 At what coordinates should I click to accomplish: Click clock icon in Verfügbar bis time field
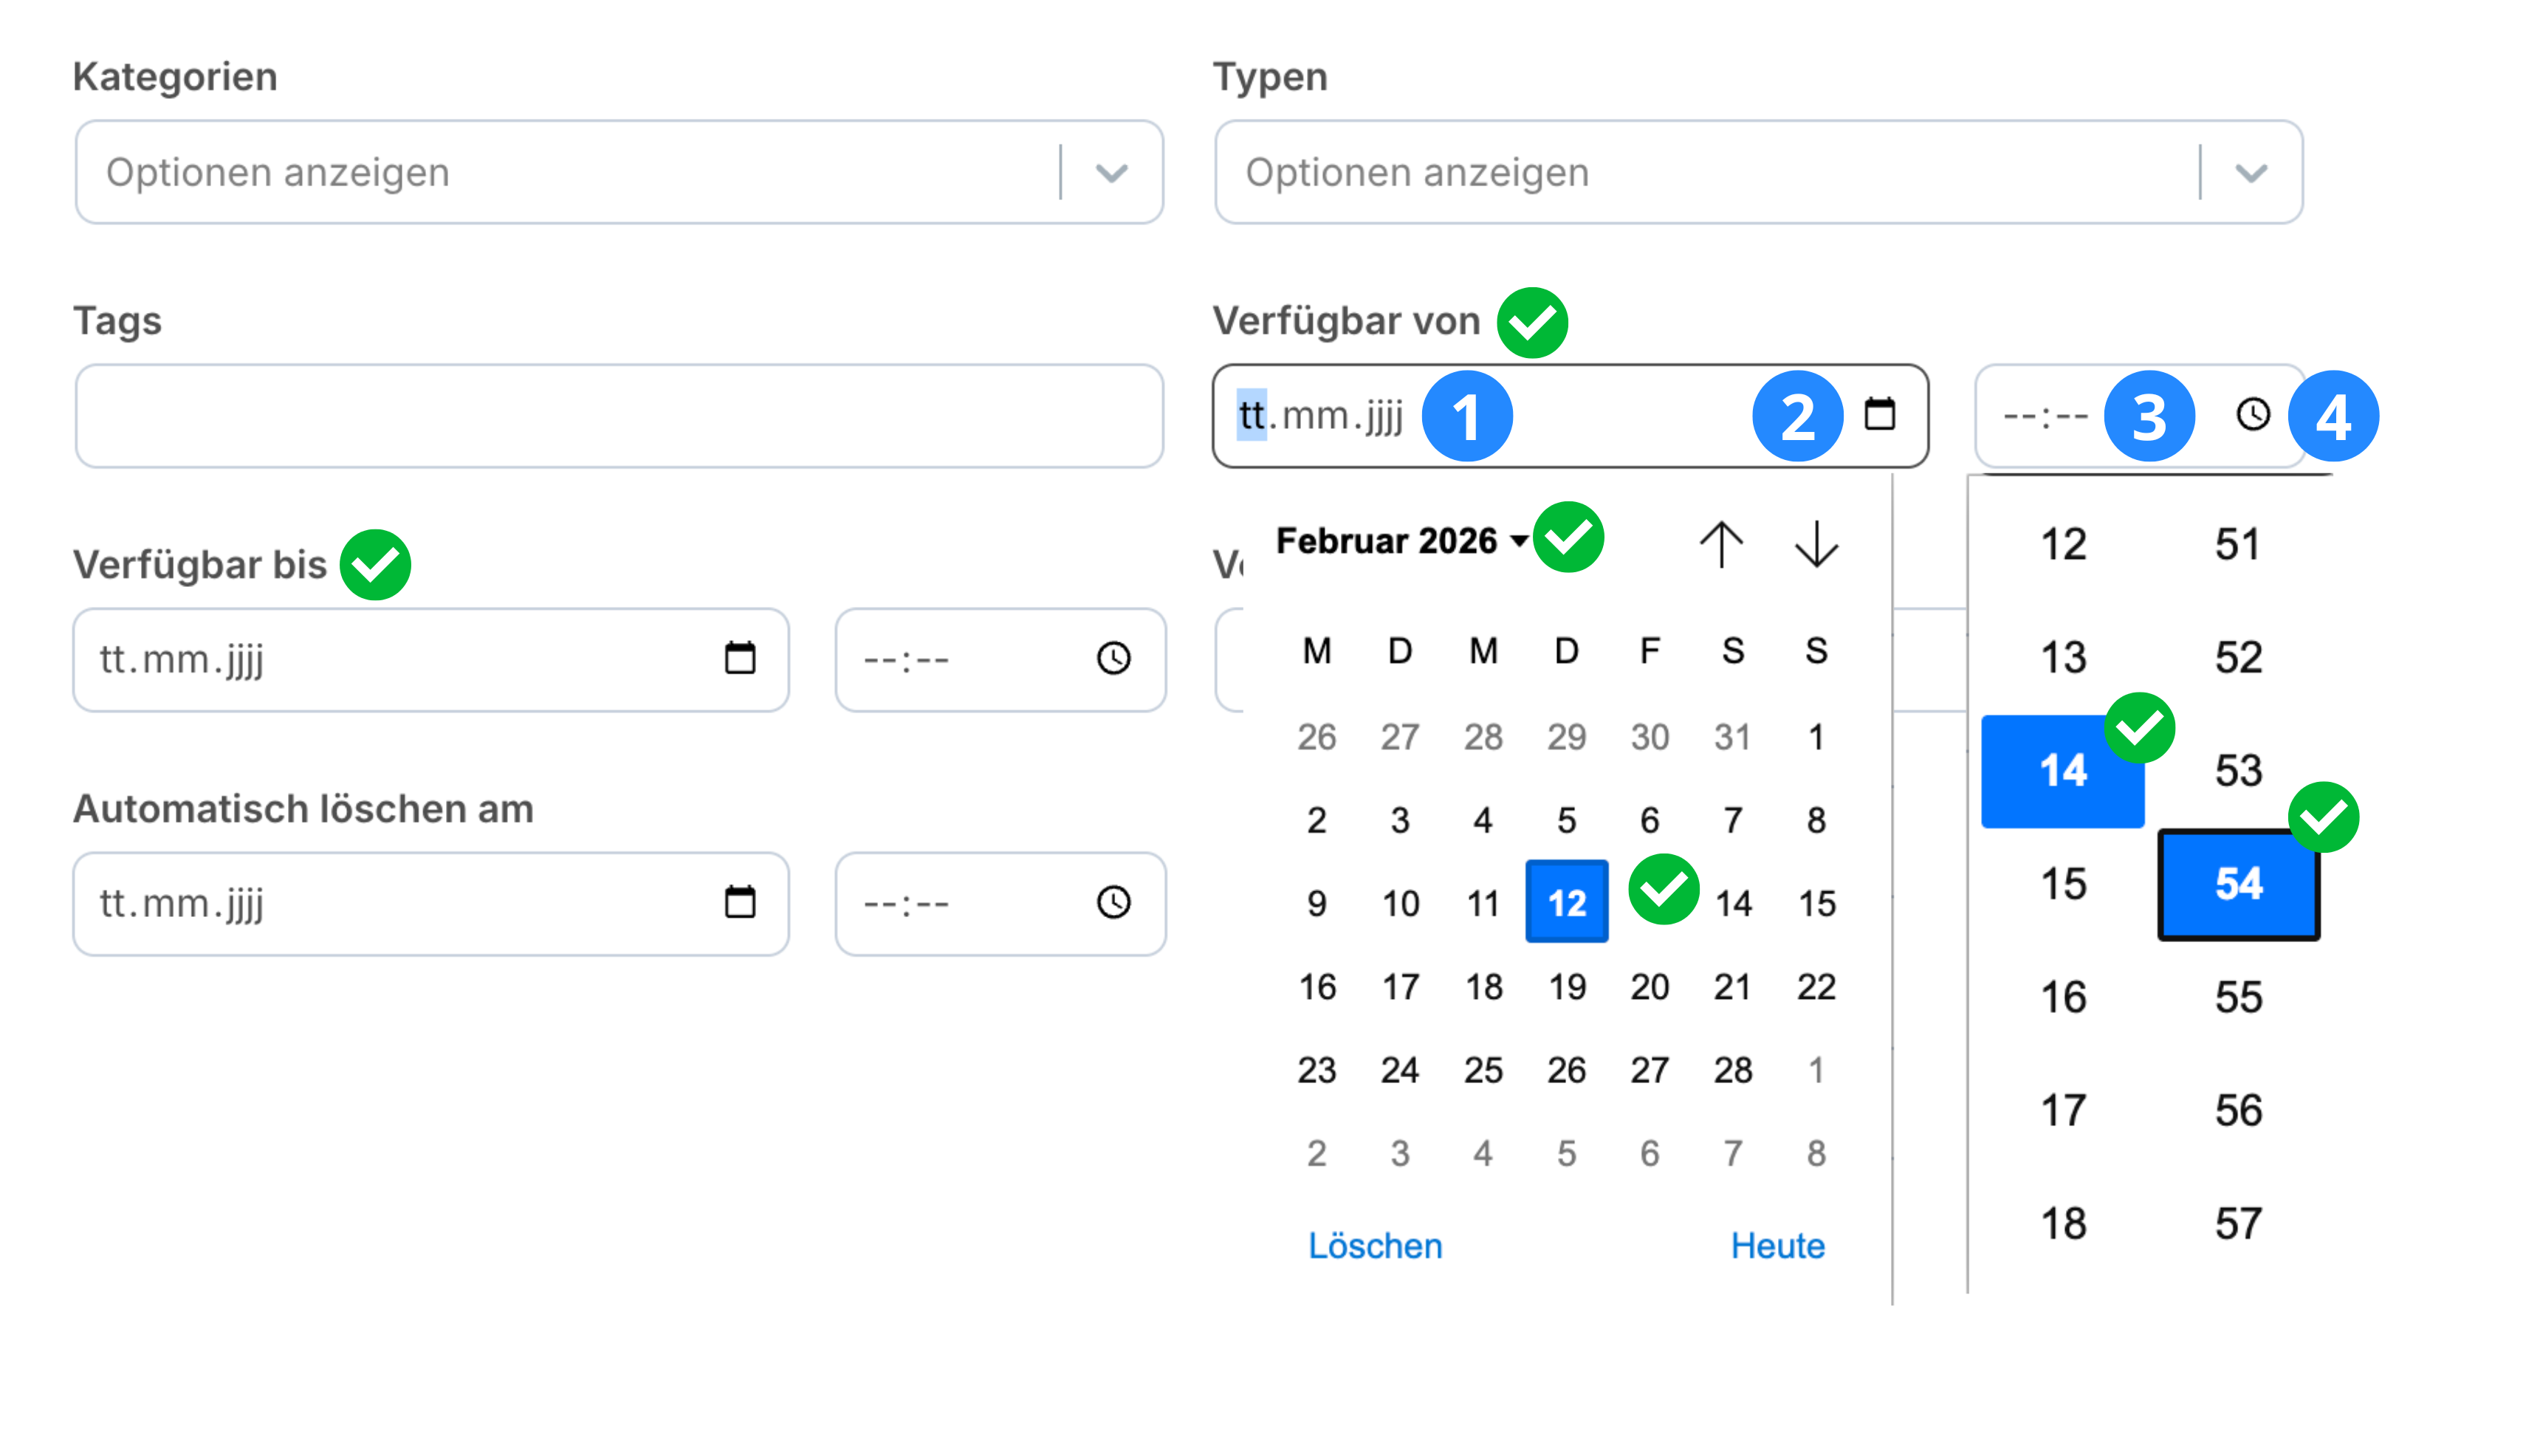coord(1113,658)
